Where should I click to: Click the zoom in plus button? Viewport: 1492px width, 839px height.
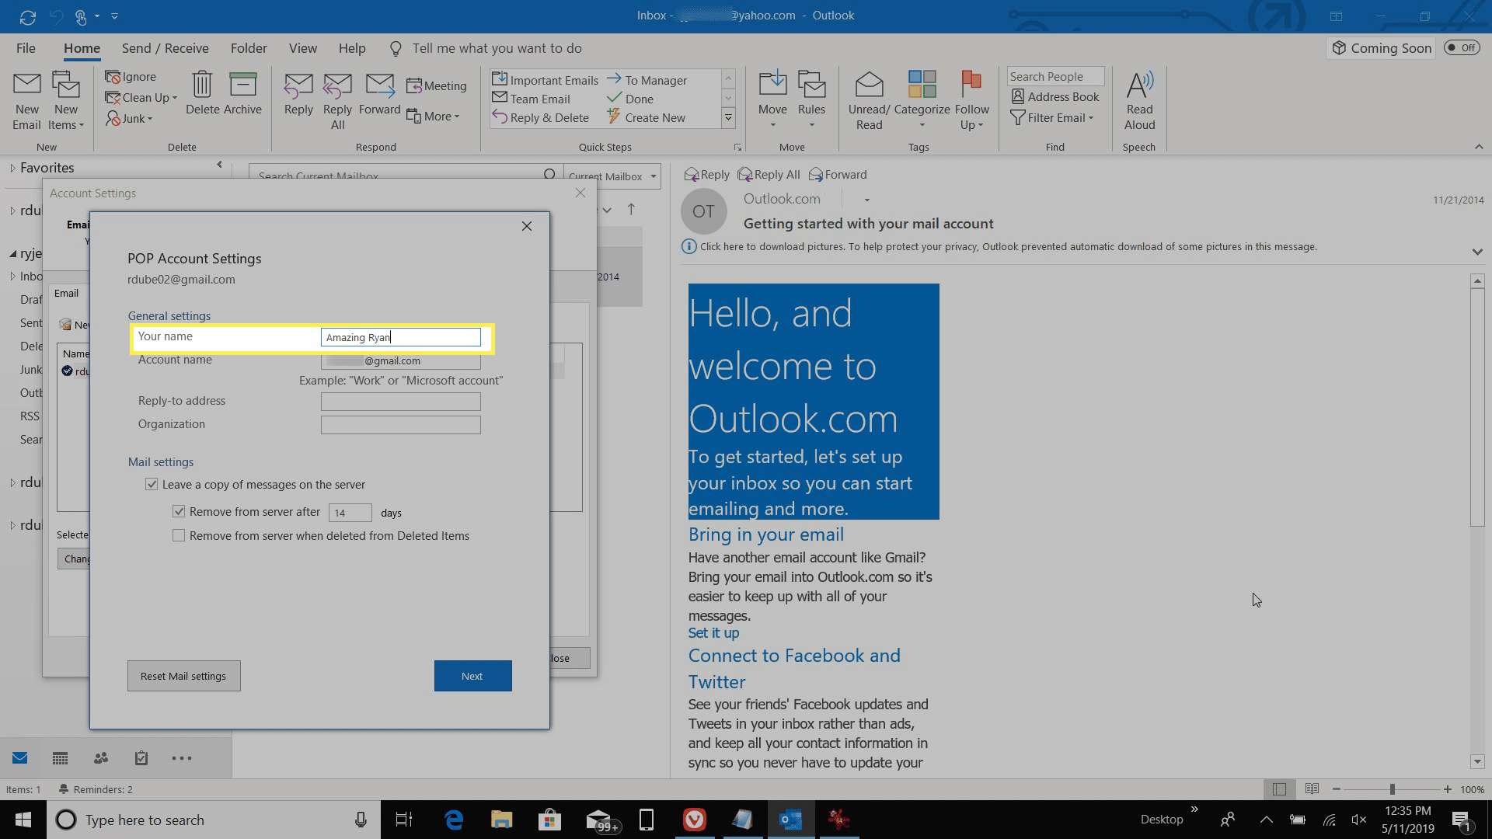pos(1447,789)
